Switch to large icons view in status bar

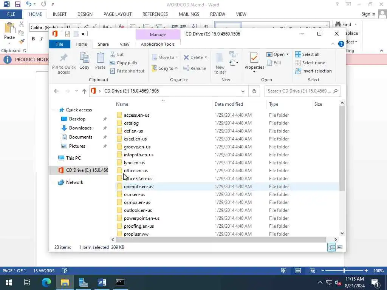pyautogui.click(x=340, y=247)
